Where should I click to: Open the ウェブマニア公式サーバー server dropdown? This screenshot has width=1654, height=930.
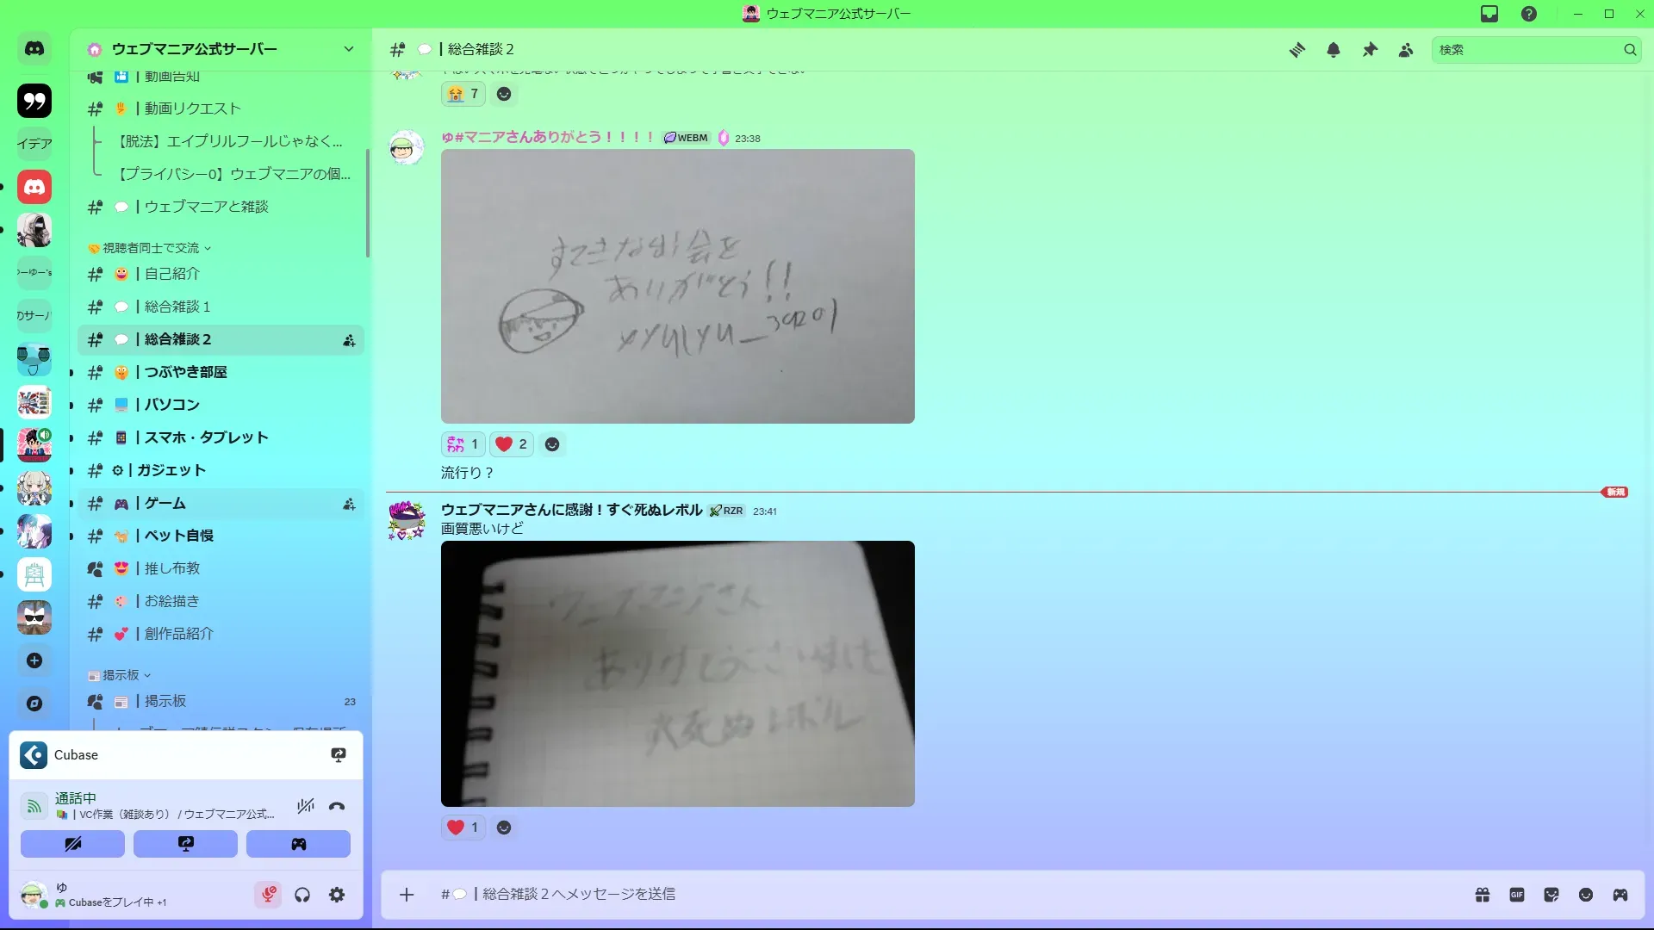point(348,49)
